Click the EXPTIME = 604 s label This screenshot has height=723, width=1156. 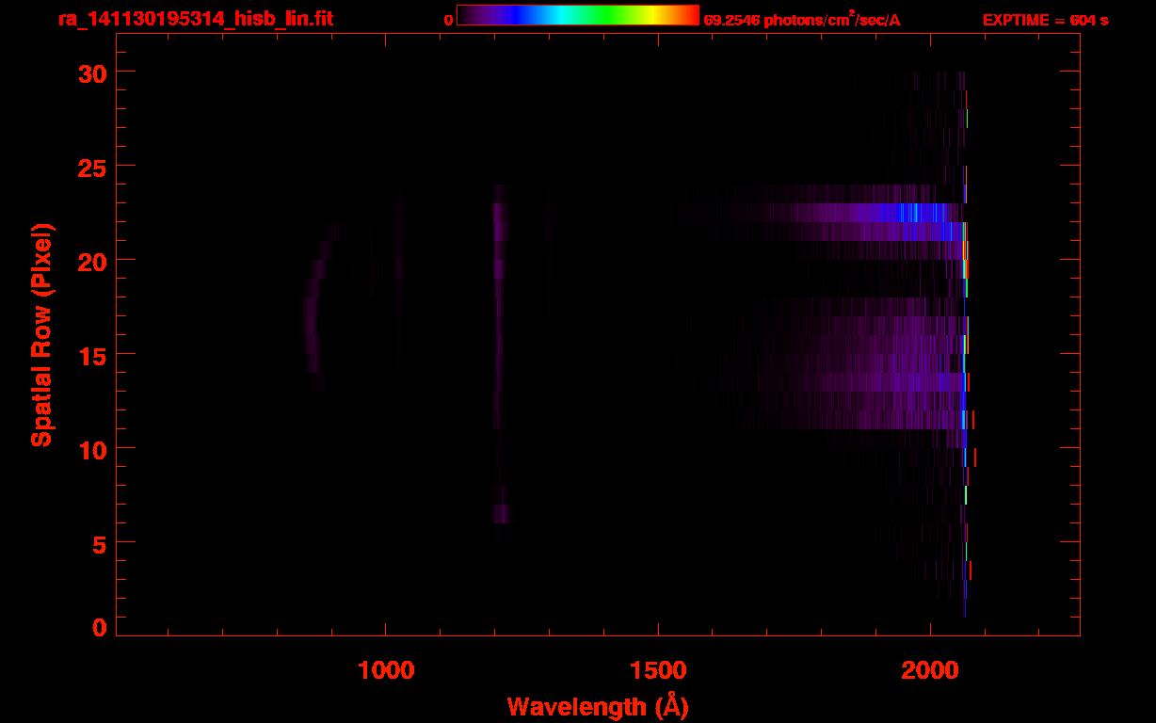tap(1045, 20)
